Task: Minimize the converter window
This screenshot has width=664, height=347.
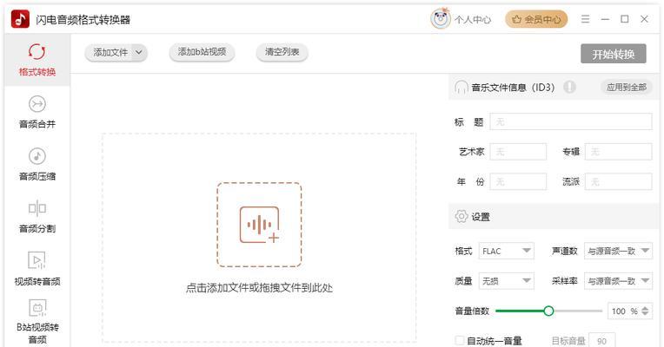Action: coord(605,19)
